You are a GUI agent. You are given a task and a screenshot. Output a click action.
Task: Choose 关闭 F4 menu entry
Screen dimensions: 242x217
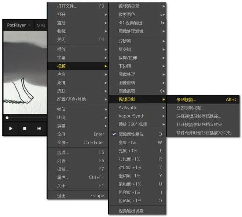[x=78, y=39]
